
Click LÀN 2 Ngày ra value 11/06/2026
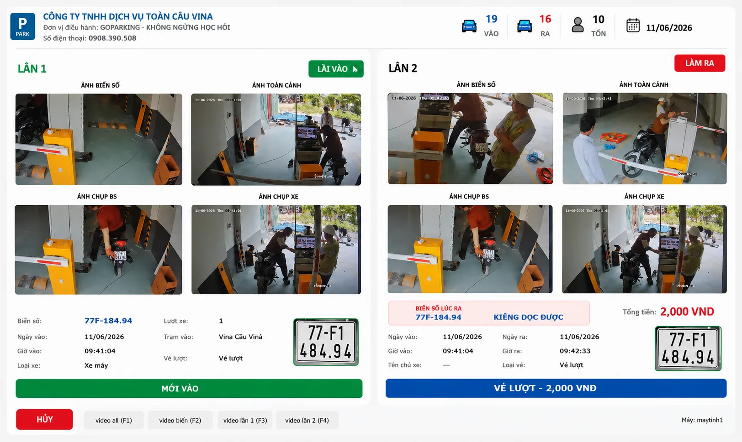tap(579, 337)
